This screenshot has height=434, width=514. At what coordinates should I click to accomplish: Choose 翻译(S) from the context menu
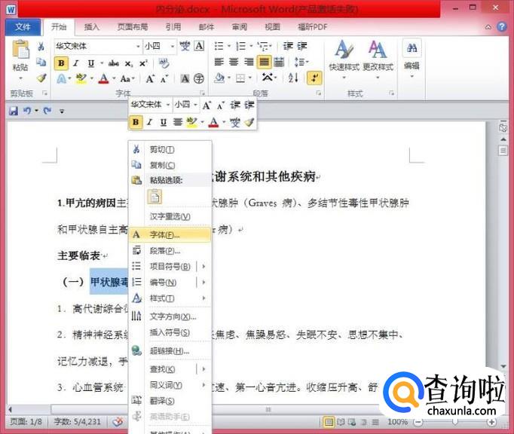click(x=170, y=401)
